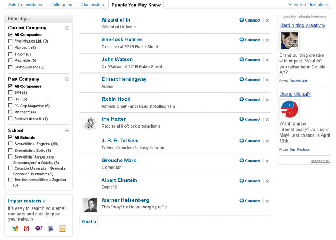Dismiss the Albert Einstein suggestion
Image resolution: width=336 pixels, height=240 pixels.
pos(267,181)
